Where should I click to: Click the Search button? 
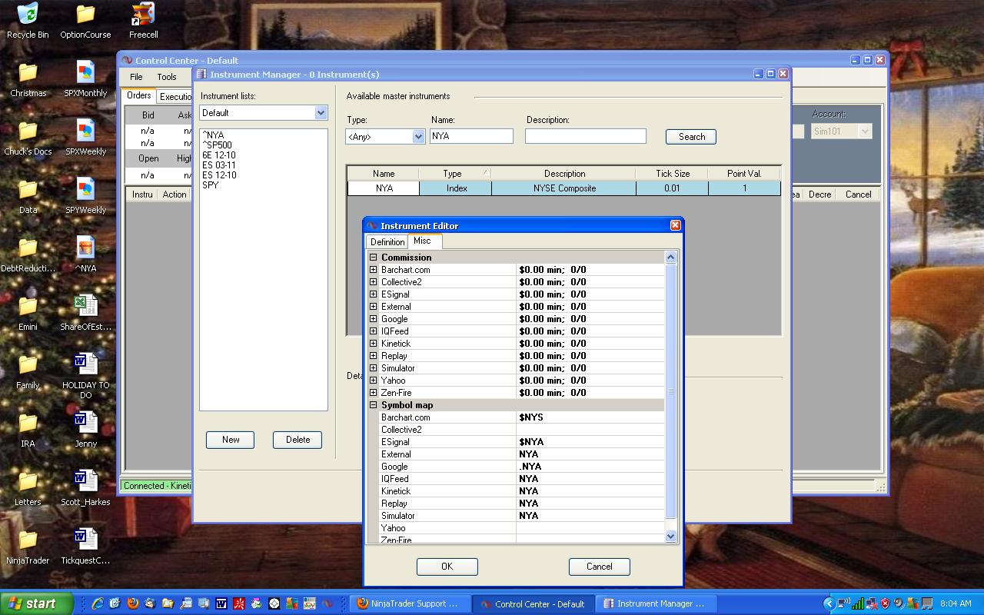[x=691, y=137]
